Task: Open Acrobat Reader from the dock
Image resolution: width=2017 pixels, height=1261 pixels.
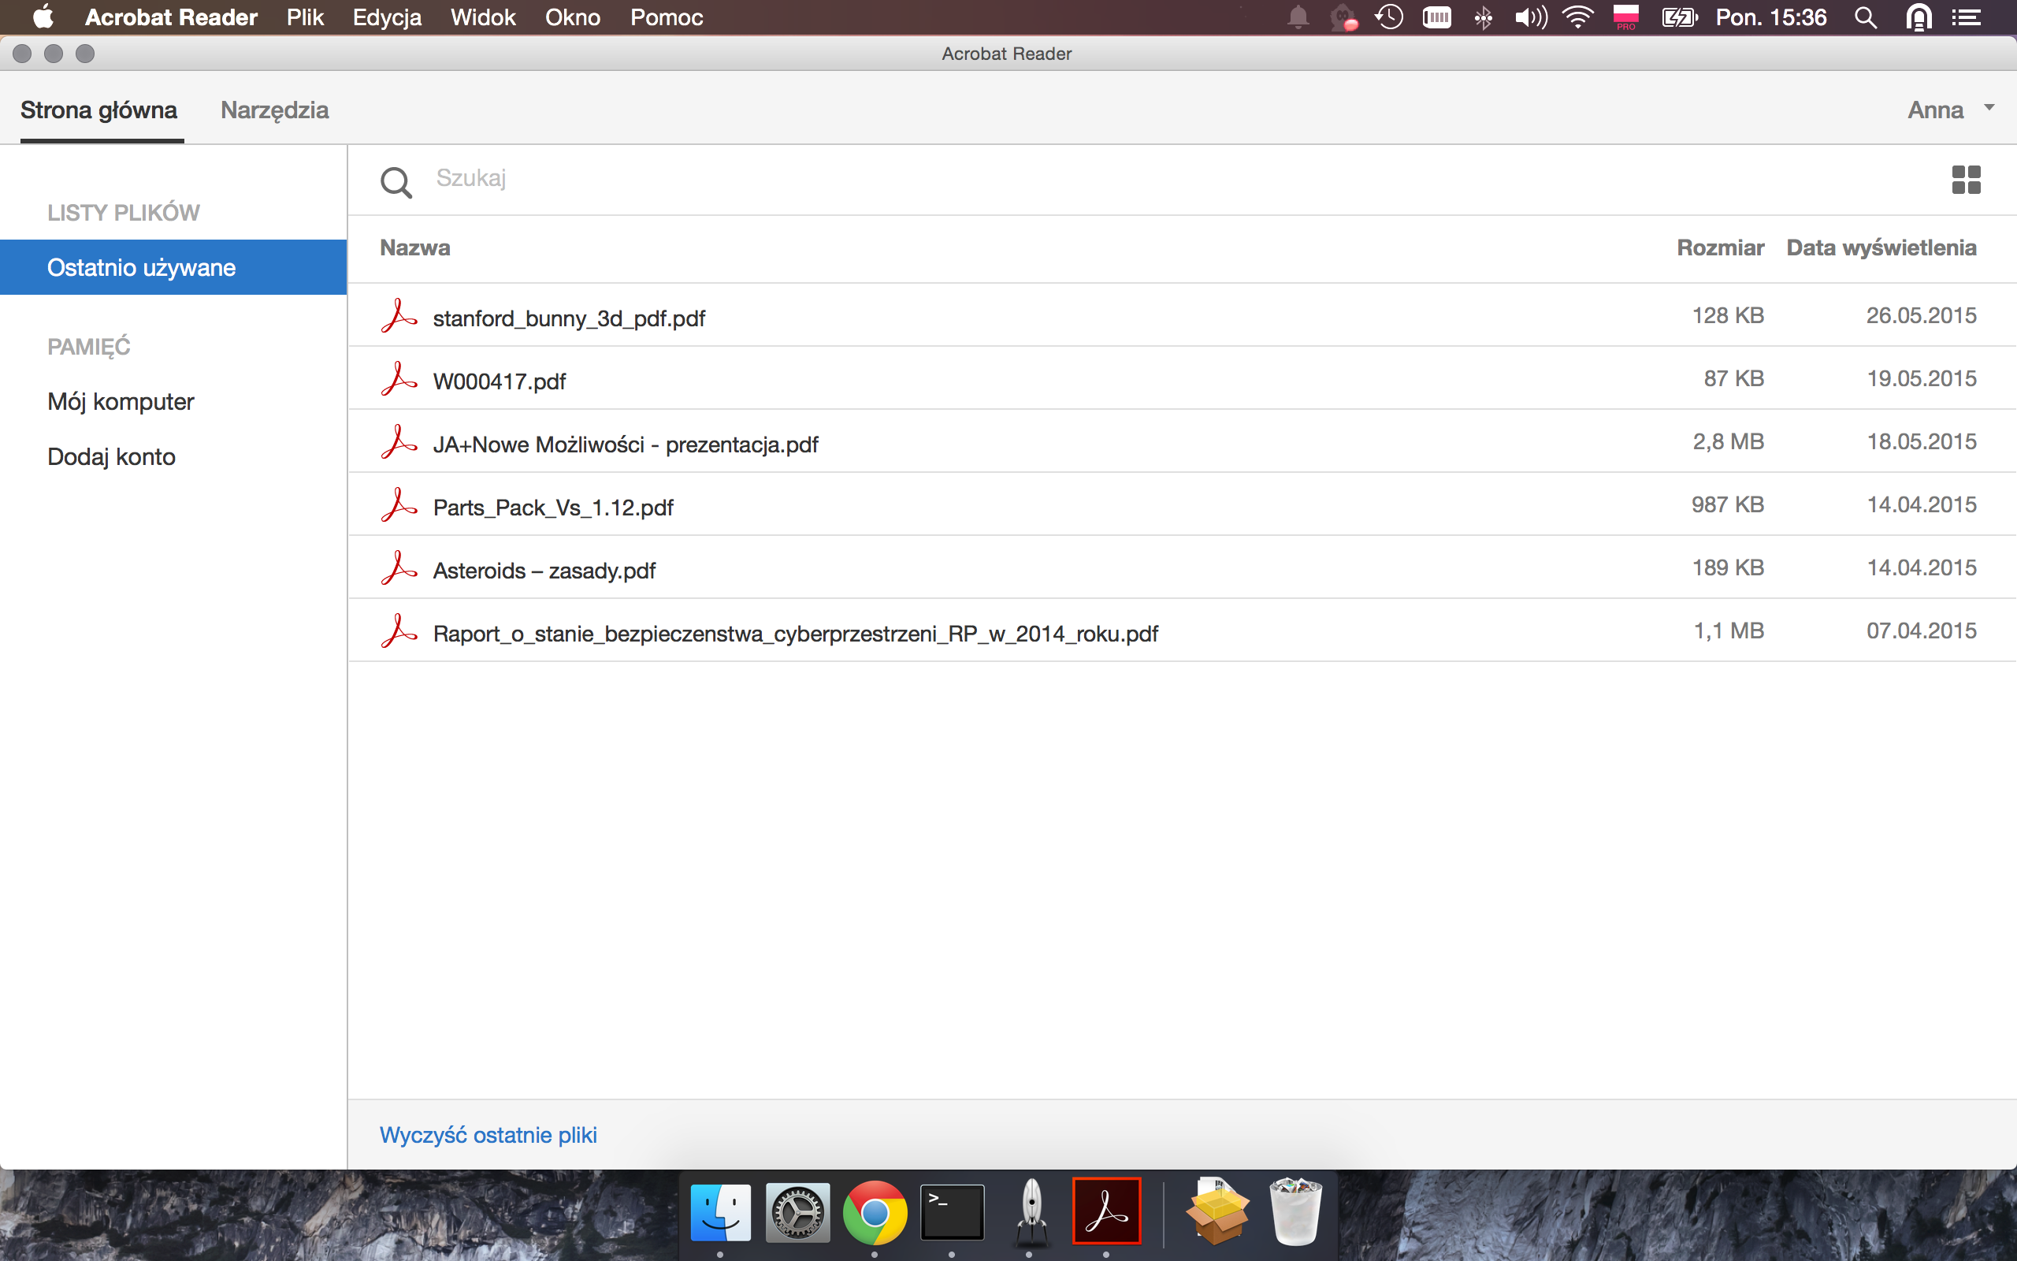Action: pyautogui.click(x=1105, y=1211)
